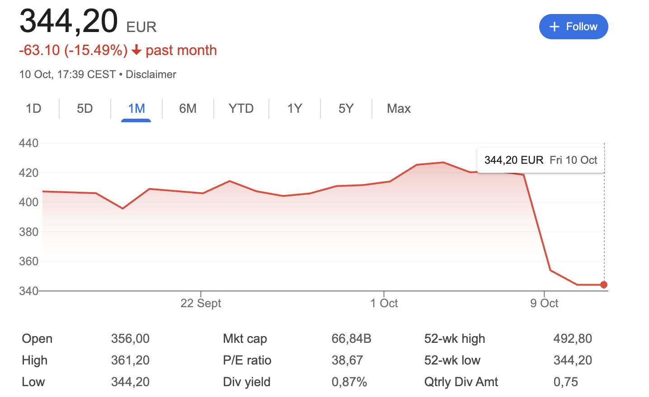
Task: Click the Follow button
Action: pyautogui.click(x=573, y=27)
